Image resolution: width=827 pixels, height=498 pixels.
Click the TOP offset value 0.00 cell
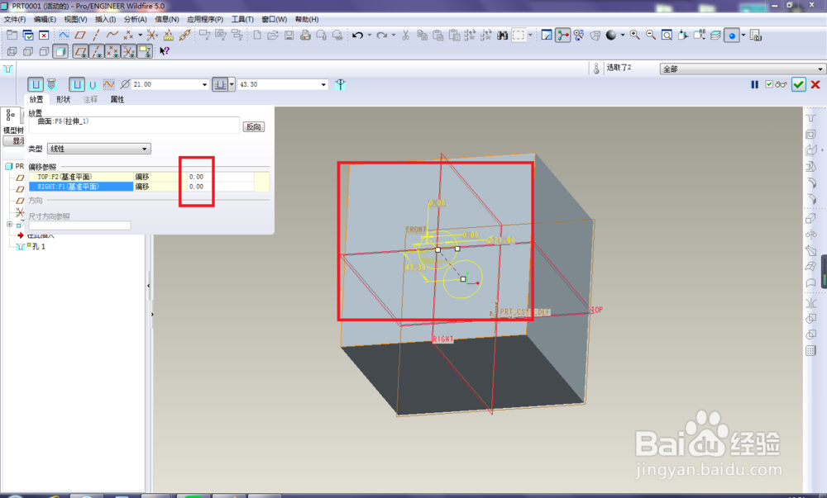pos(221,177)
